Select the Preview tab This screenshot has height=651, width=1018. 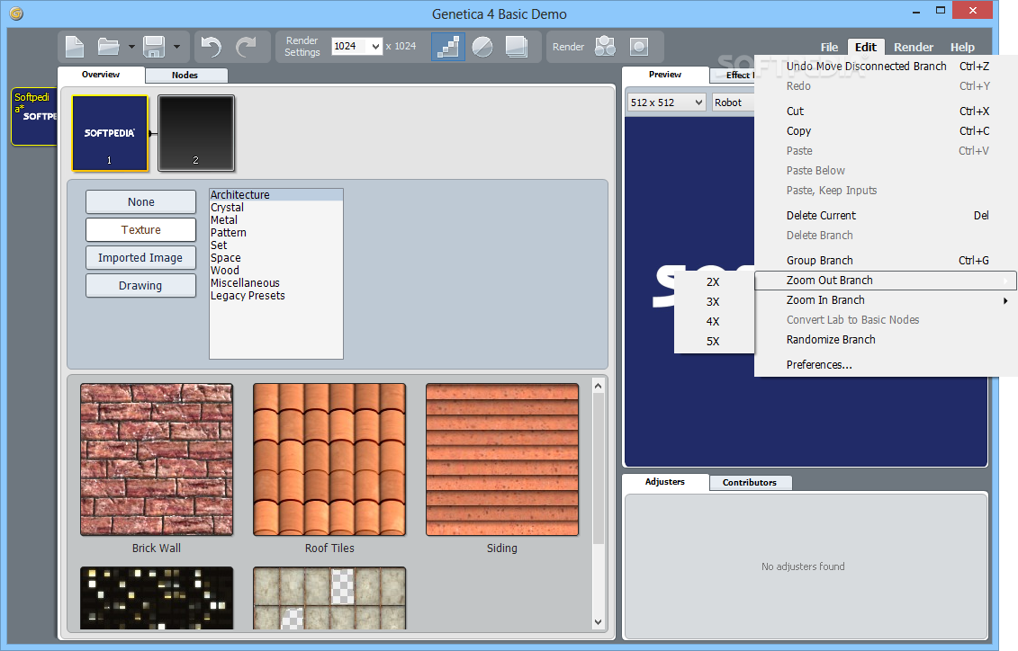coord(665,75)
